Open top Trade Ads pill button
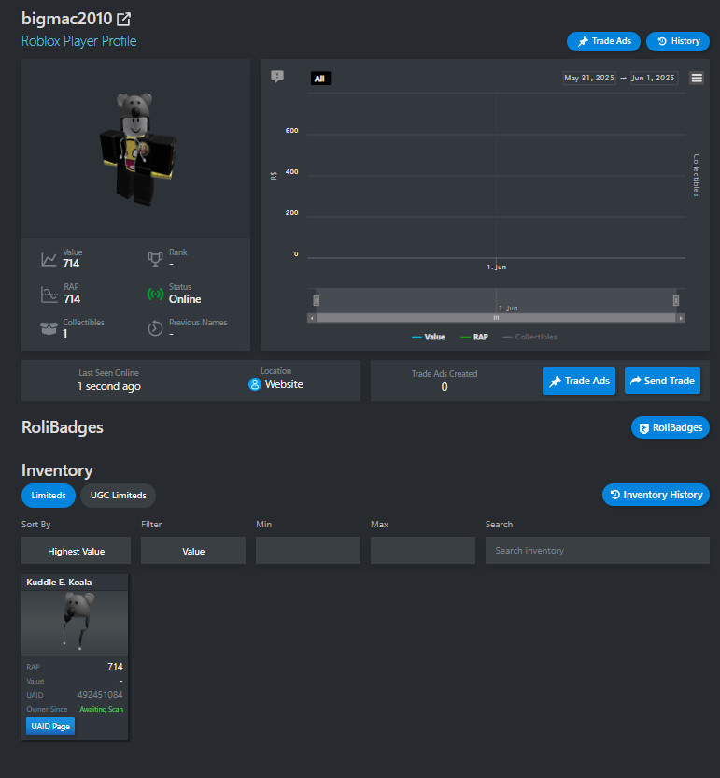The width and height of the screenshot is (720, 778). (x=603, y=41)
